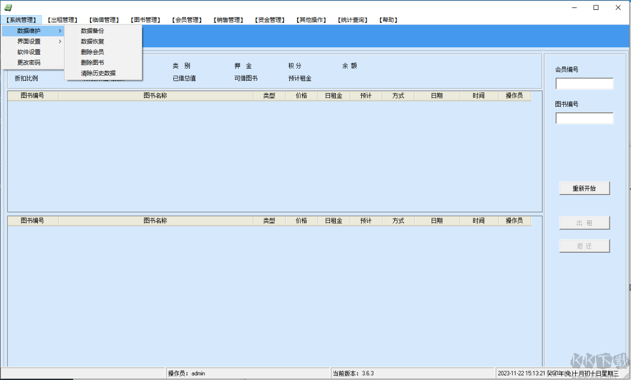Click 图书名称 header in the lower table
The height and width of the screenshot is (380, 631).
tap(156, 220)
